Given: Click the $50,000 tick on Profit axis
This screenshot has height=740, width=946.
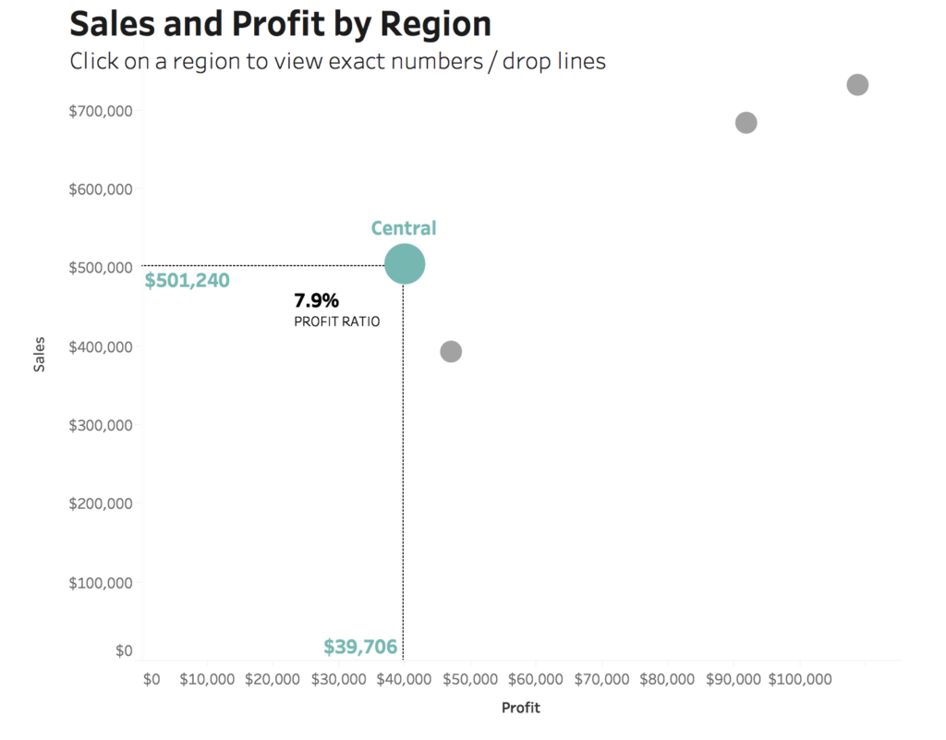Looking at the screenshot, I should tap(470, 679).
